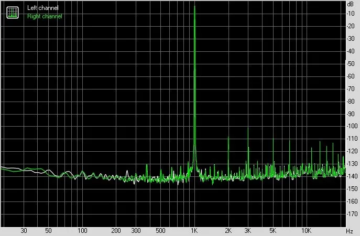Click the "30" frequency axis label
This screenshot has height=236, width=360.
24,231
